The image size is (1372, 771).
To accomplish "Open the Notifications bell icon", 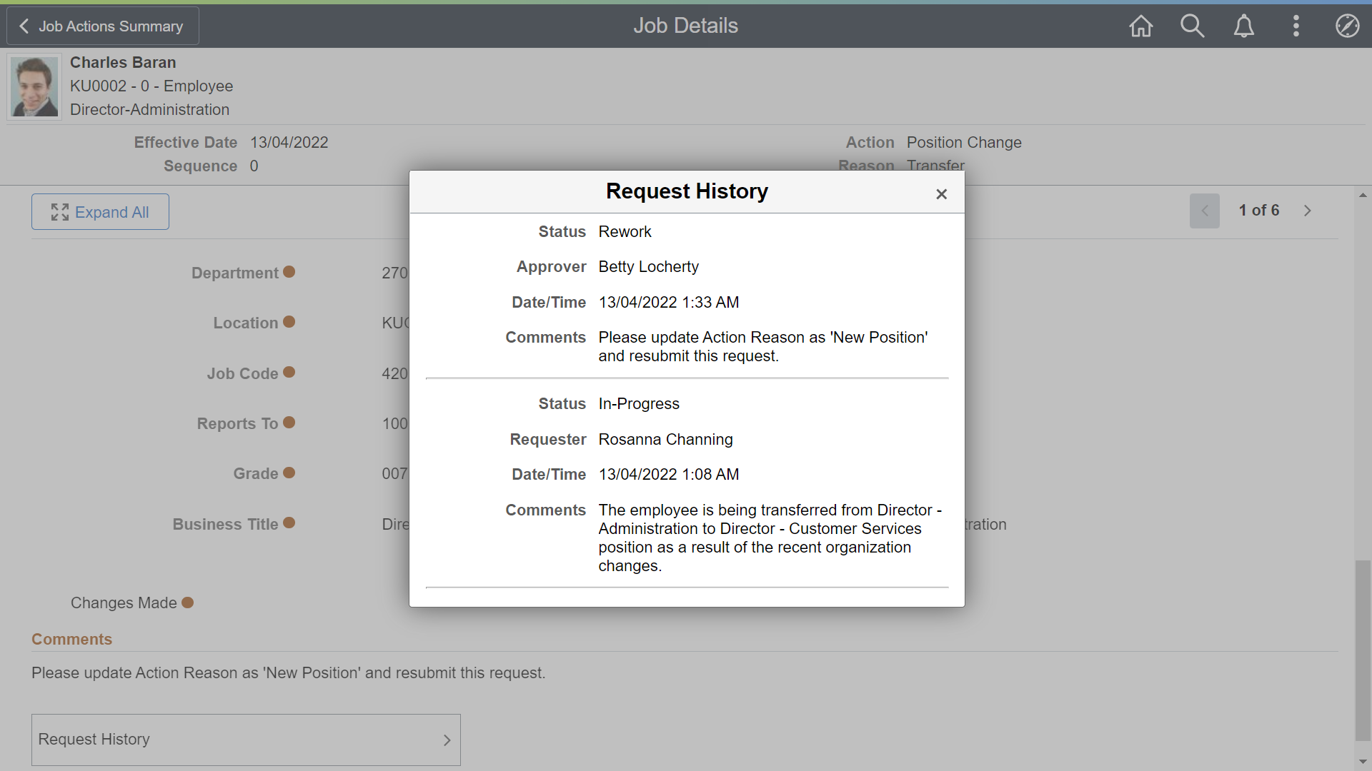I will coord(1244,26).
